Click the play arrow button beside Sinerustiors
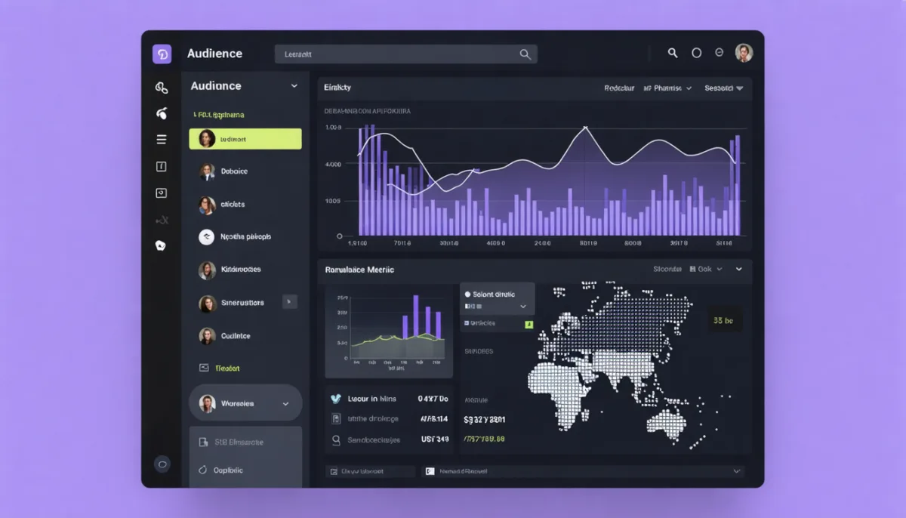 tap(289, 302)
